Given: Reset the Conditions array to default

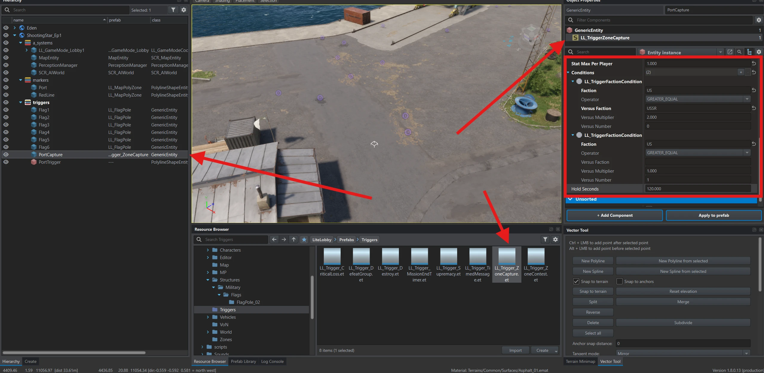Looking at the screenshot, I should coord(754,72).
